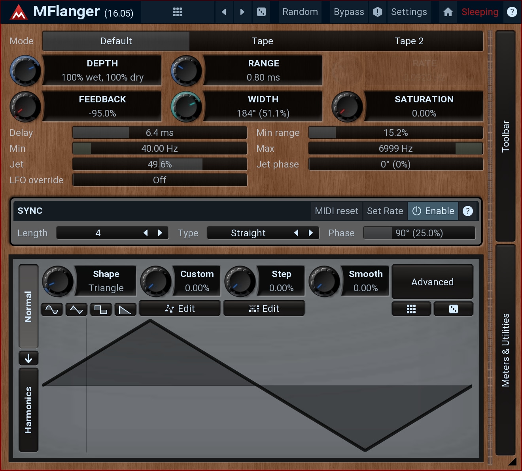Click the DEPTH knob
This screenshot has width=522, height=471.
[26, 71]
